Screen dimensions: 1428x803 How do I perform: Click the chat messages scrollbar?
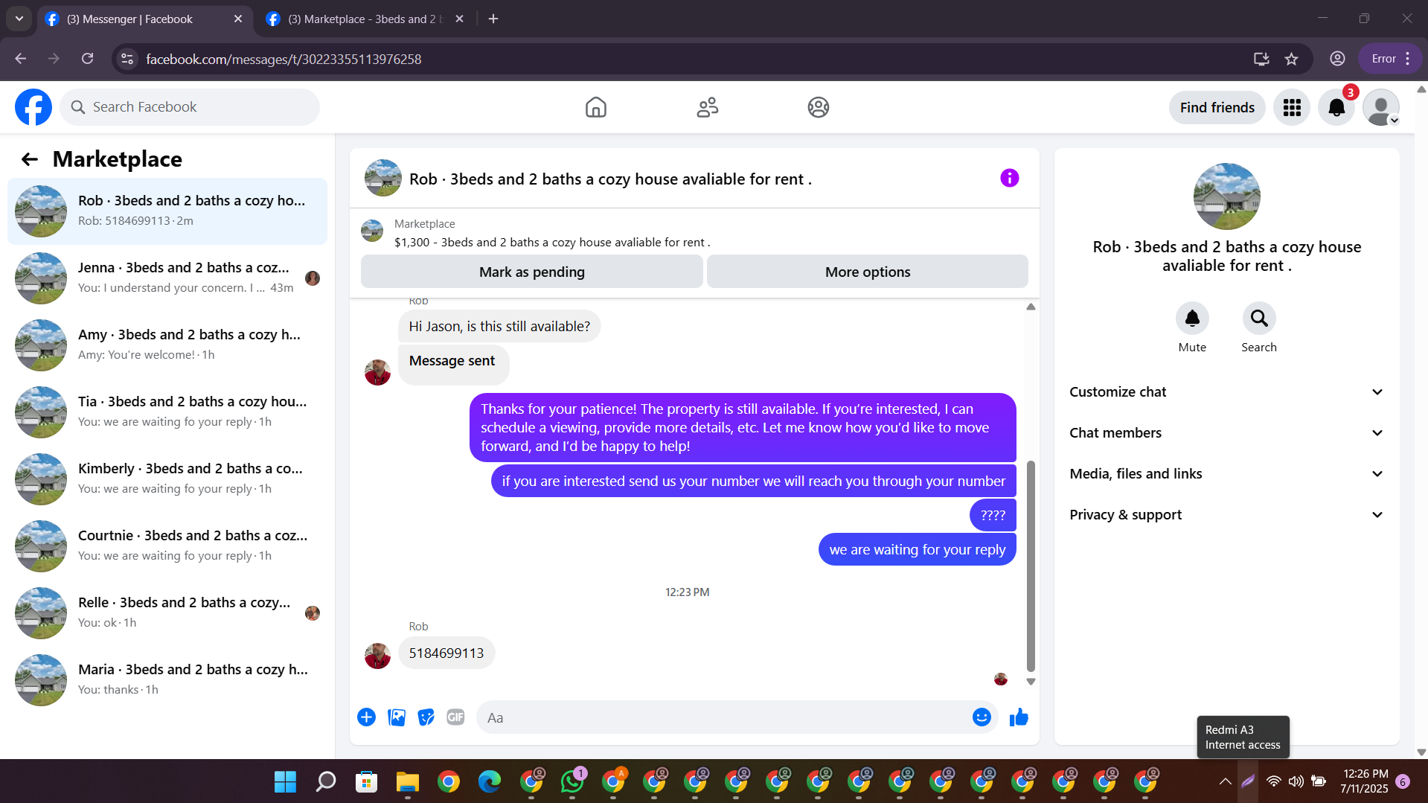(x=1031, y=566)
